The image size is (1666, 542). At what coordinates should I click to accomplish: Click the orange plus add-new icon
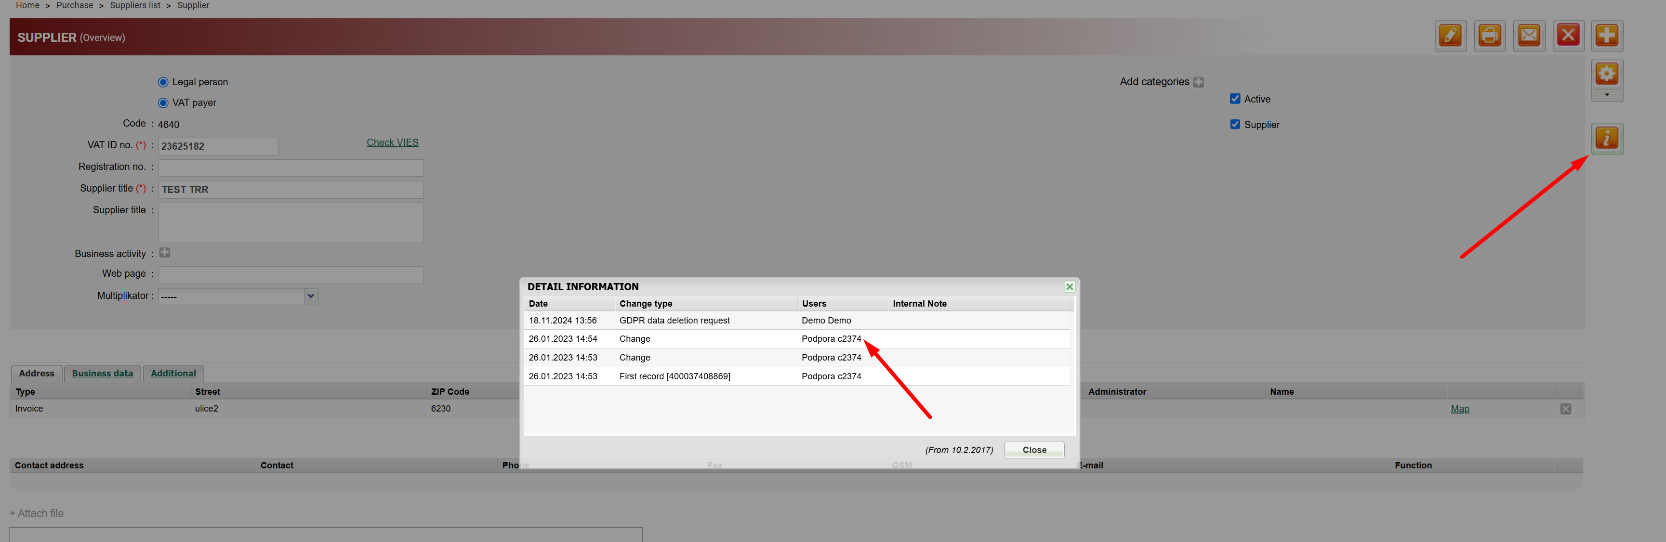click(x=1606, y=36)
